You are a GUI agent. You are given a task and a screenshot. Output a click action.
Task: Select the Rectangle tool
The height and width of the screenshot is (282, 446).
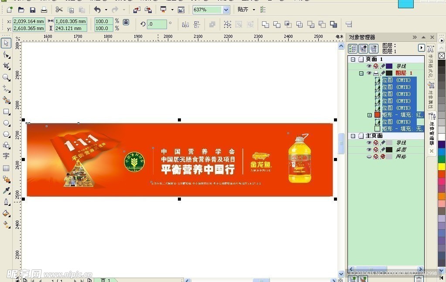(x=6, y=112)
